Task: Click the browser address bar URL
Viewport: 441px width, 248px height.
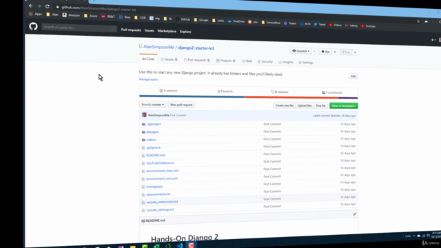Action: point(99,8)
